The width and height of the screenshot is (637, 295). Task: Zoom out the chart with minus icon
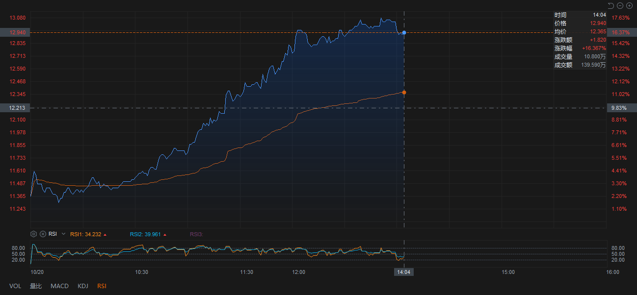[x=620, y=5]
